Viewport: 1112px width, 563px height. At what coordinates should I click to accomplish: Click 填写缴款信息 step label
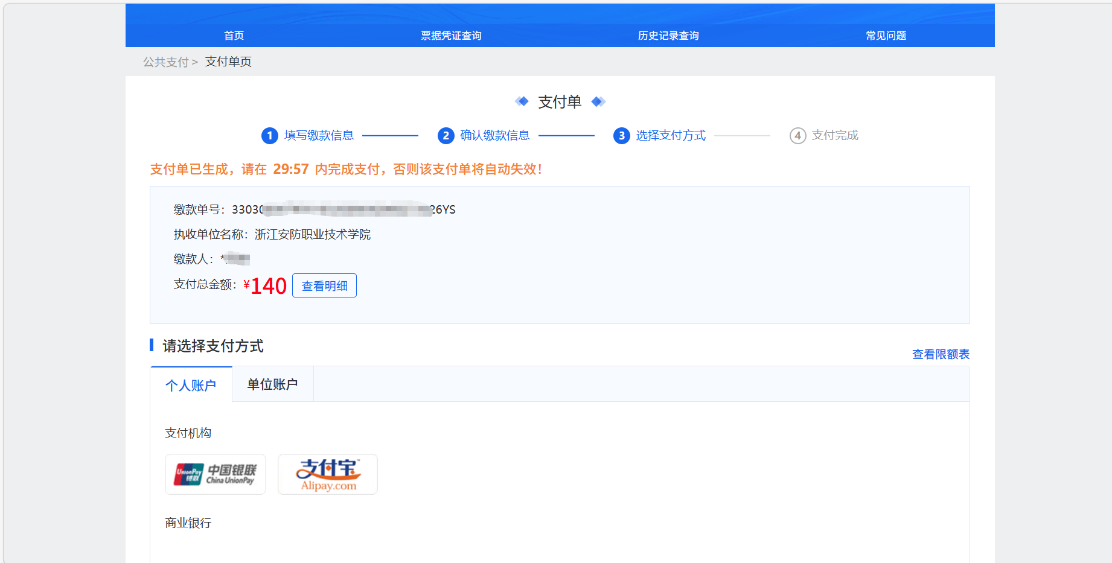[319, 136]
